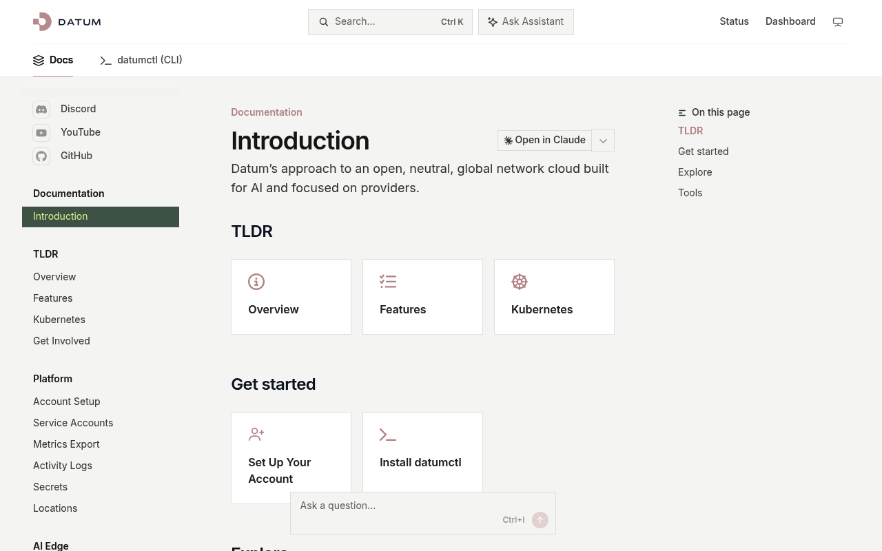Click the On this page list icon
This screenshot has width=882, height=551.
tap(682, 112)
